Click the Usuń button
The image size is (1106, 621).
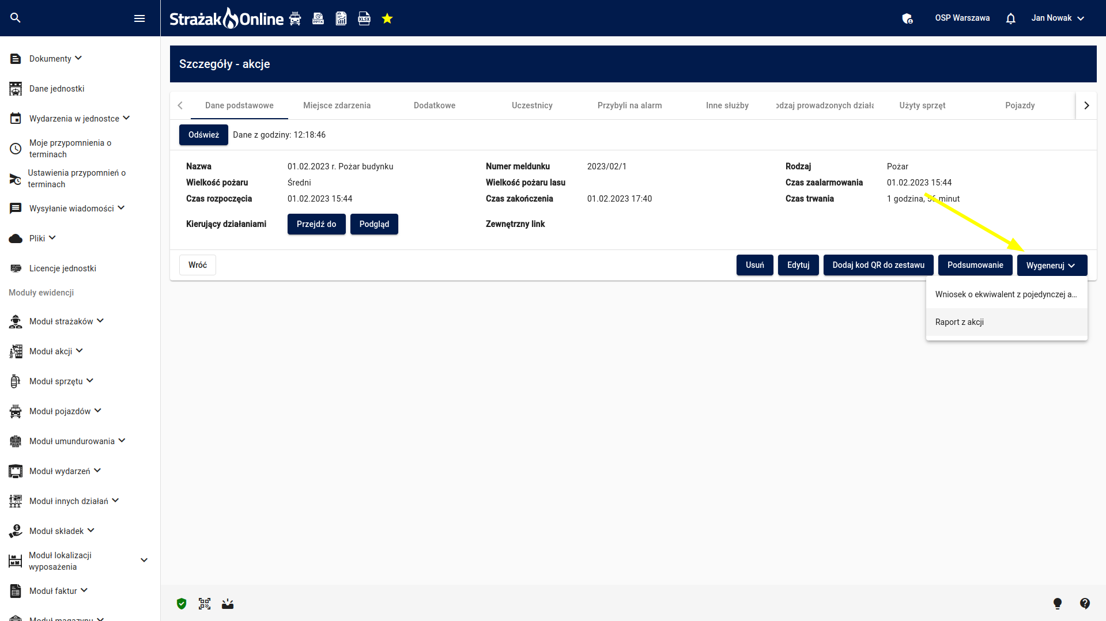(755, 265)
